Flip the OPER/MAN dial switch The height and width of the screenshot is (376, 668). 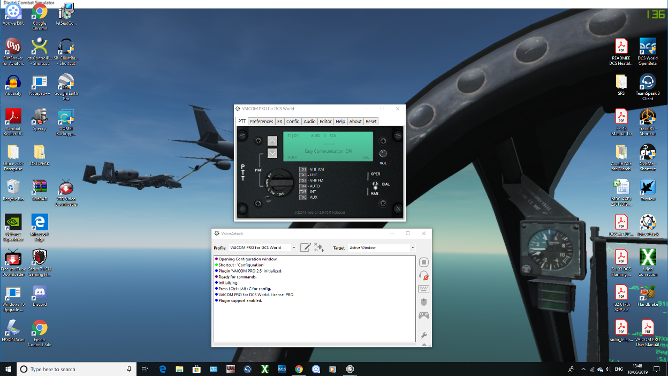(x=375, y=184)
